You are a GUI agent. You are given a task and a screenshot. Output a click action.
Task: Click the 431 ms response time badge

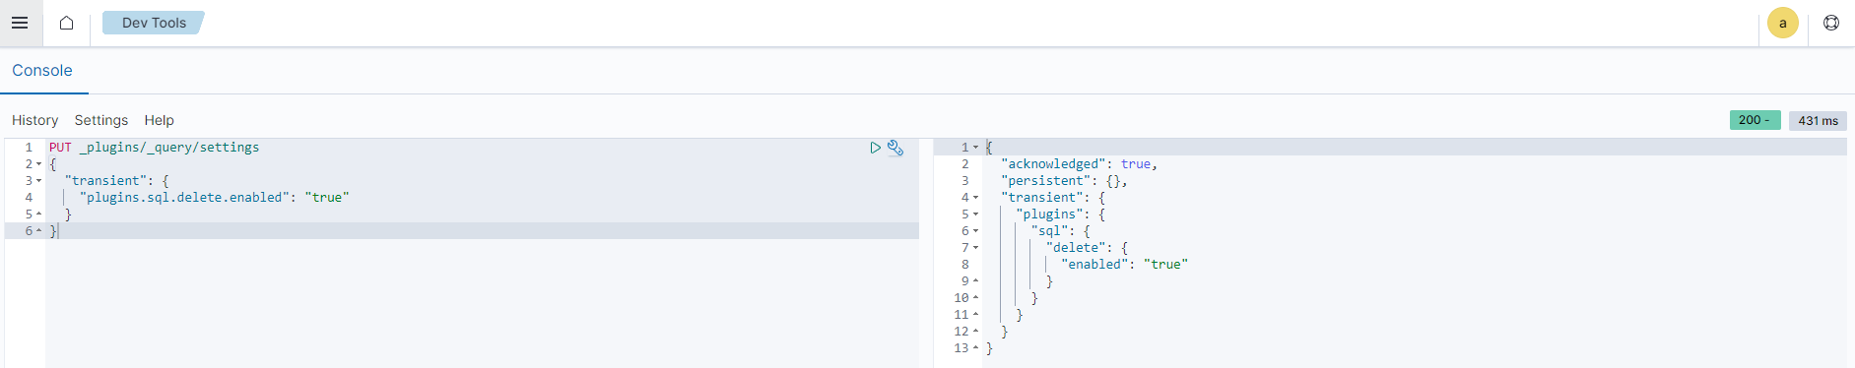pyautogui.click(x=1818, y=120)
